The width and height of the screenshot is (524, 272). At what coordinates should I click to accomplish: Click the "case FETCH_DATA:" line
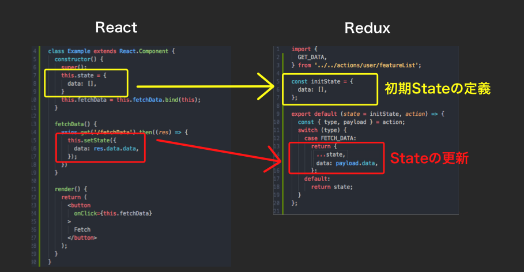click(x=330, y=138)
